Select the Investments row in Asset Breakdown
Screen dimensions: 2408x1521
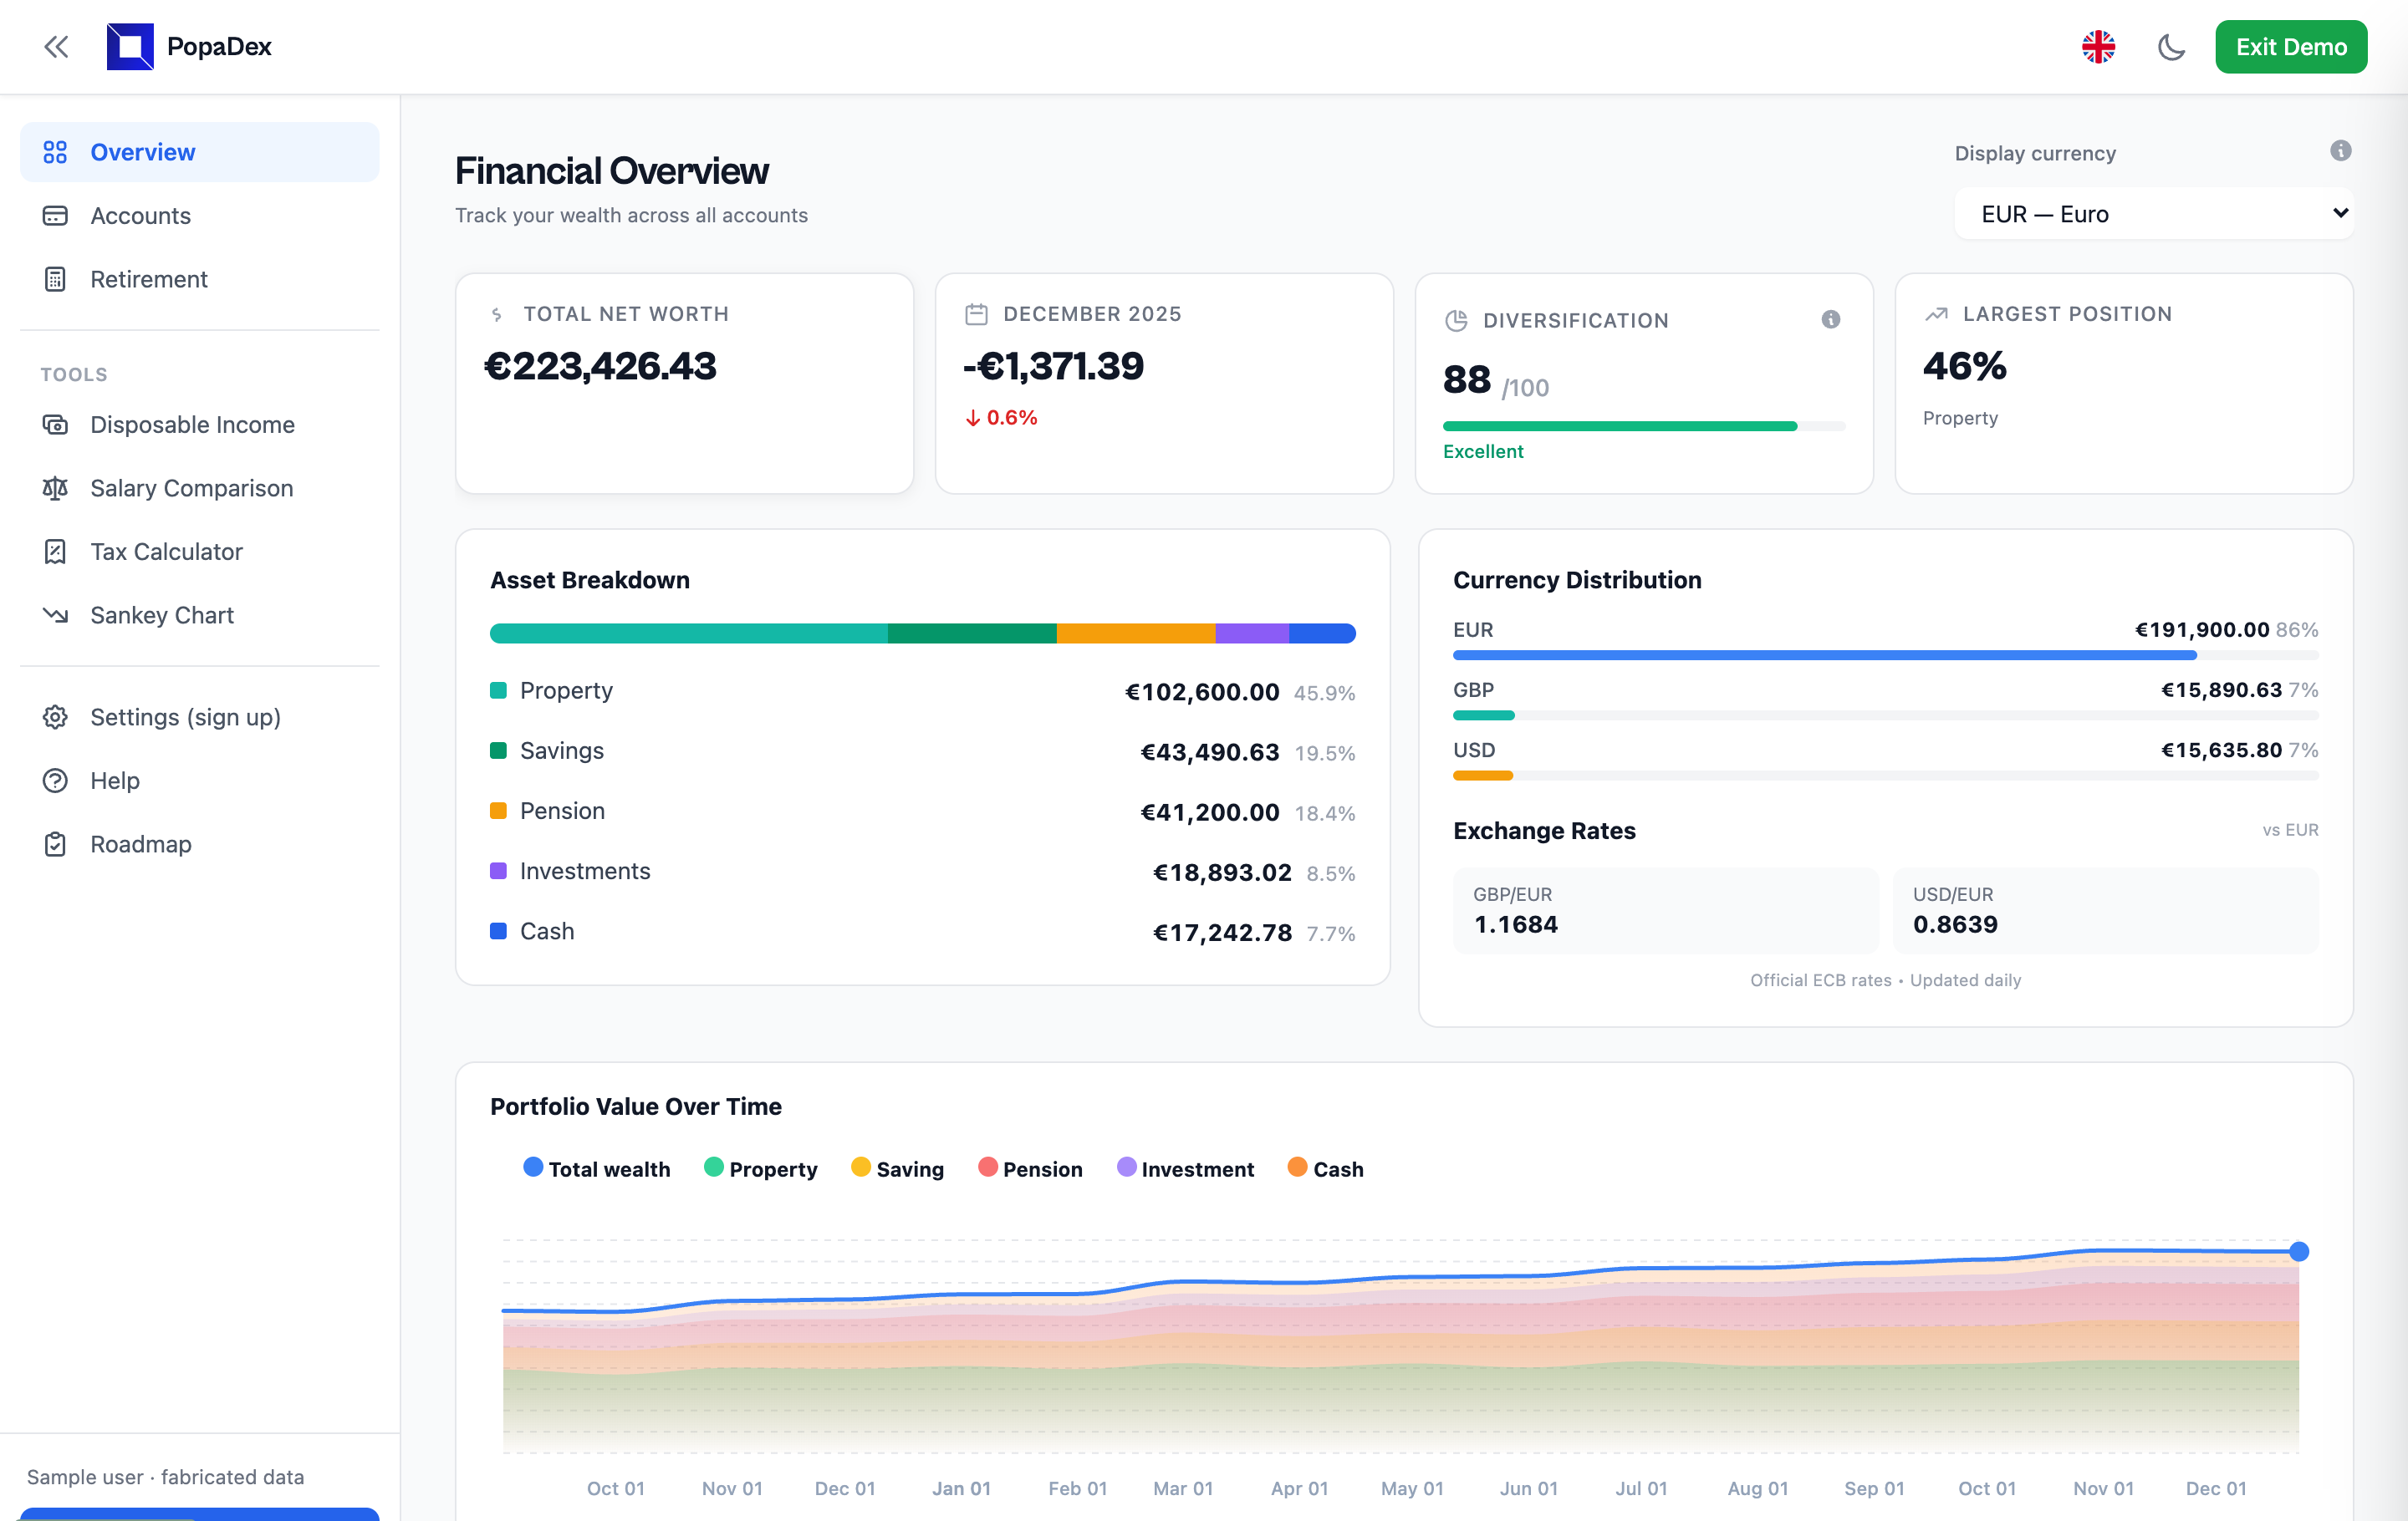click(922, 872)
